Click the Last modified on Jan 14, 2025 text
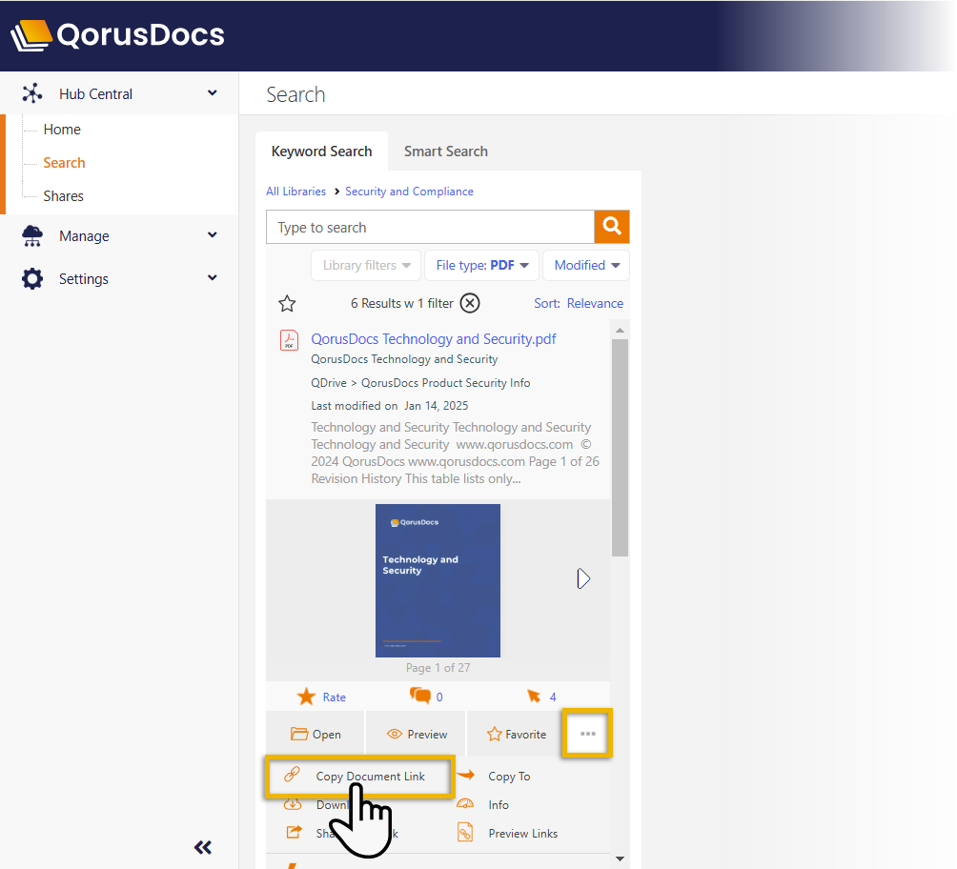 point(390,406)
